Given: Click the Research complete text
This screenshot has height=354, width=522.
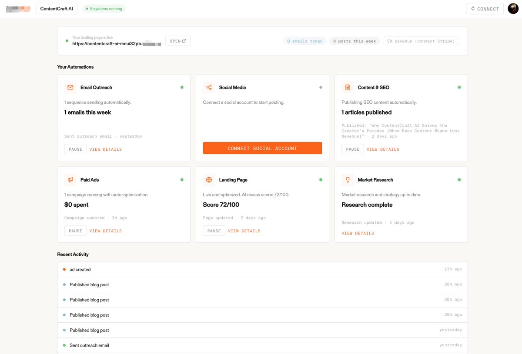Looking at the screenshot, I should coord(367,205).
